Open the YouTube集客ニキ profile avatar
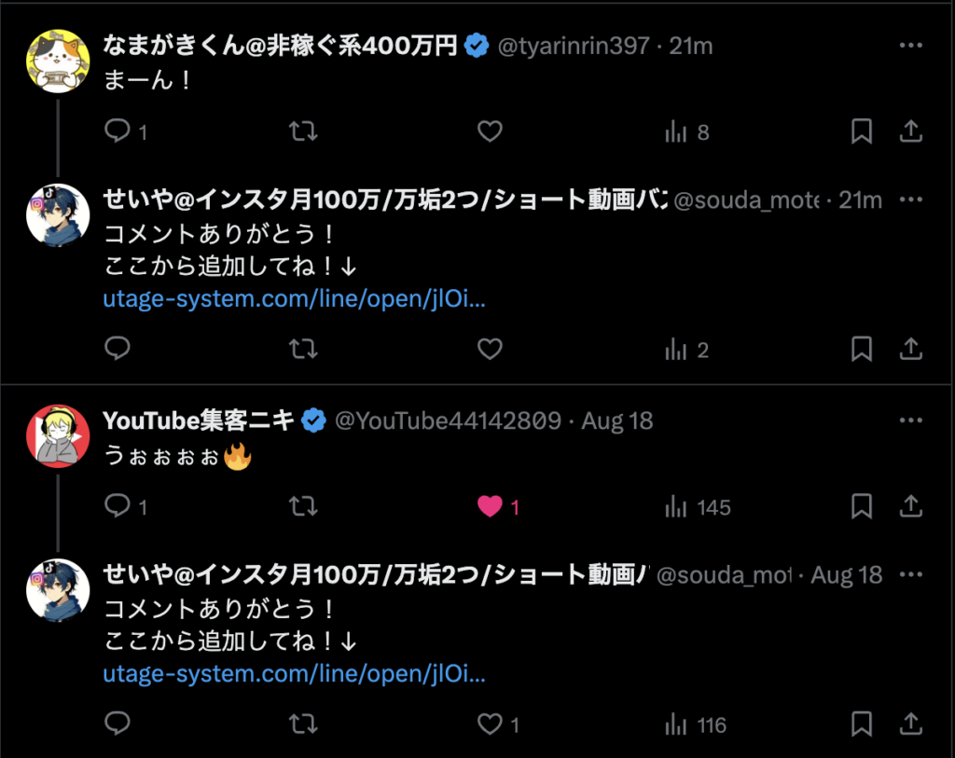 point(58,435)
